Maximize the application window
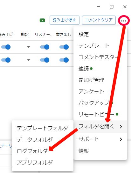The height and width of the screenshot is (173, 131). click(x=112, y=7)
